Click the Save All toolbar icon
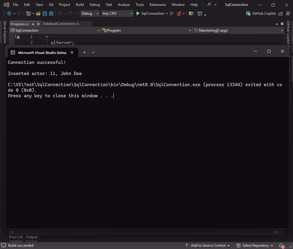 (x=51, y=13)
